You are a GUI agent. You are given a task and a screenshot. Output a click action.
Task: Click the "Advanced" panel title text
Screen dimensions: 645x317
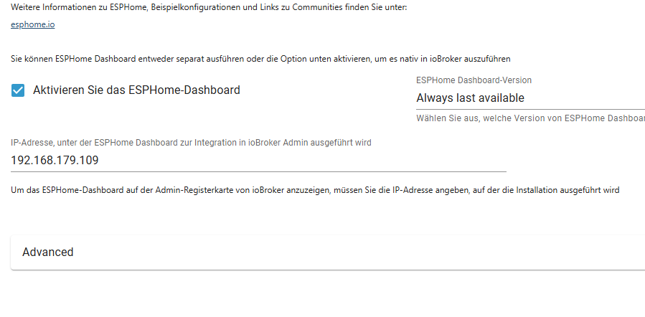(x=48, y=252)
